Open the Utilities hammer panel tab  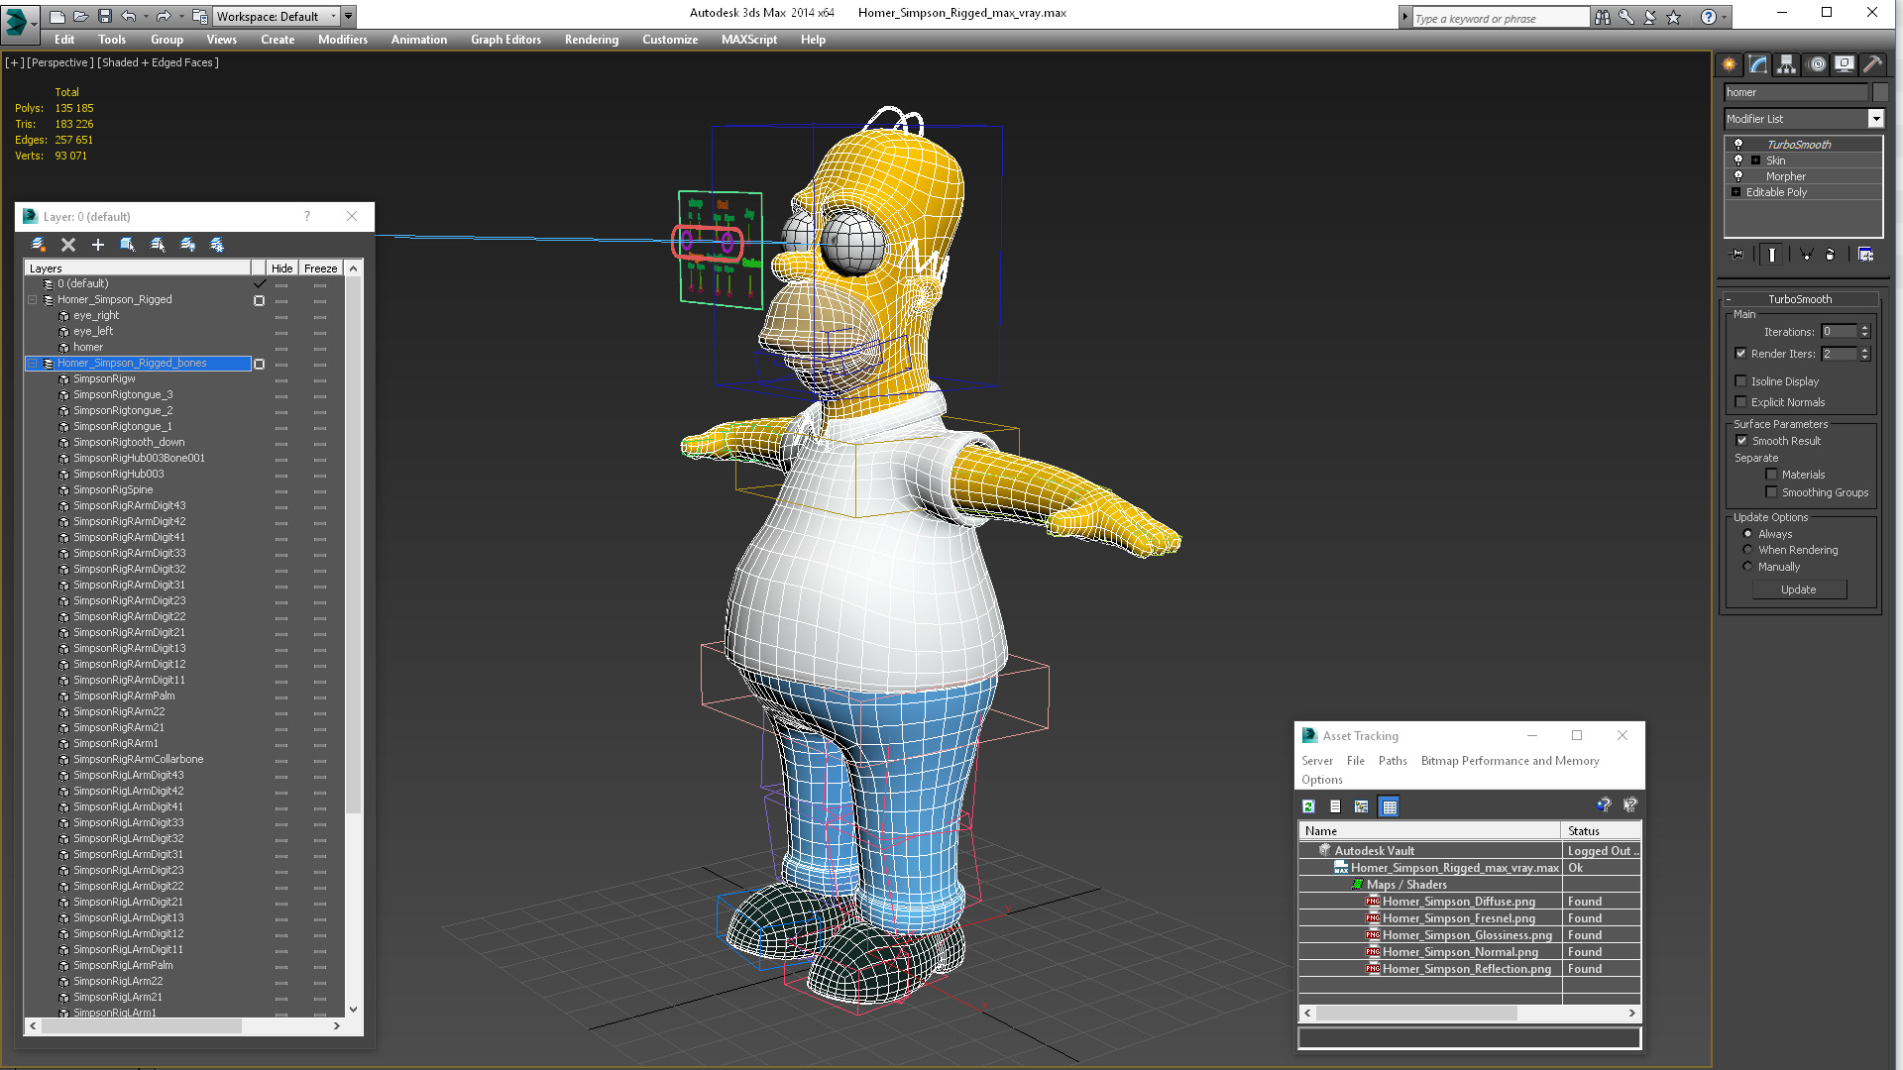pos(1872,64)
